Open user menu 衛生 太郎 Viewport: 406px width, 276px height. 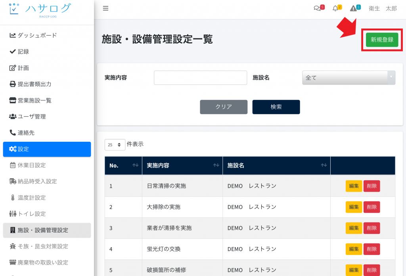[383, 9]
